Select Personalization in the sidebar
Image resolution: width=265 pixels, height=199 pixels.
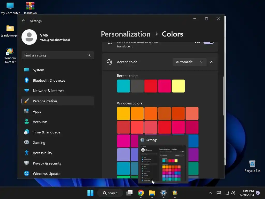(x=58, y=101)
